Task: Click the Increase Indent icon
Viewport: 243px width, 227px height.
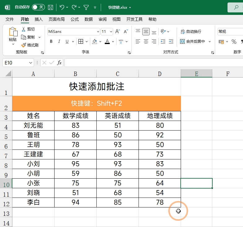Action: pos(171,42)
